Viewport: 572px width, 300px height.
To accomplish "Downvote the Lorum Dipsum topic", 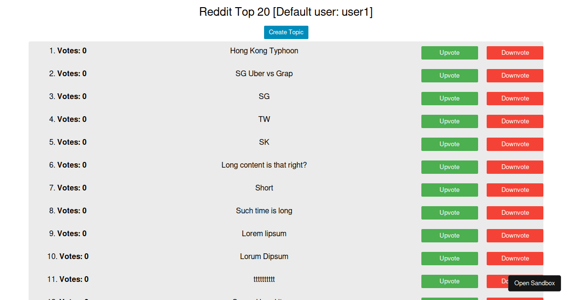I will point(514,259).
